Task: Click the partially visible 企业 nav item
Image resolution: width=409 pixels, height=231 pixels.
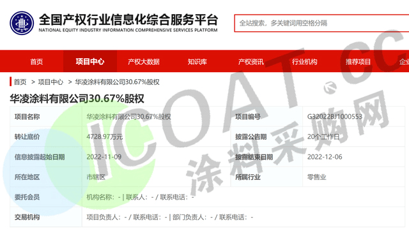Action: [404, 62]
